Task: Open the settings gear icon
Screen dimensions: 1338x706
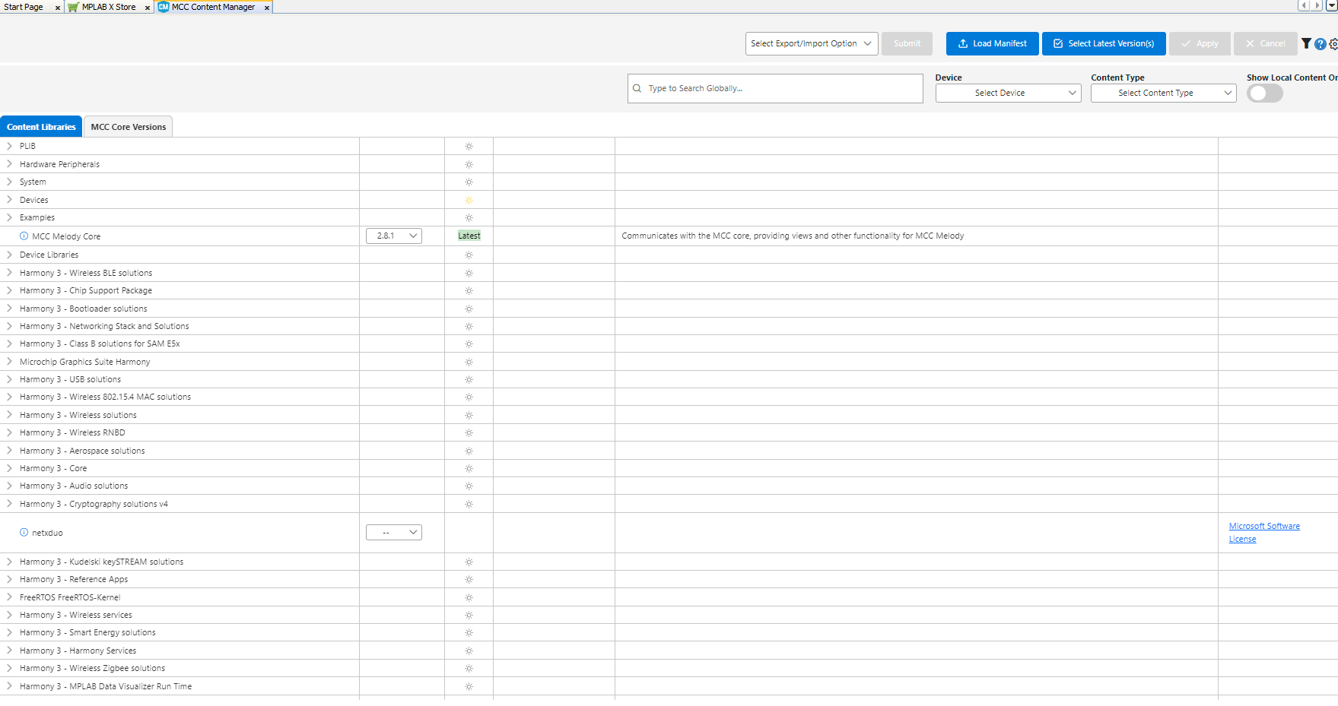Action: point(1333,44)
